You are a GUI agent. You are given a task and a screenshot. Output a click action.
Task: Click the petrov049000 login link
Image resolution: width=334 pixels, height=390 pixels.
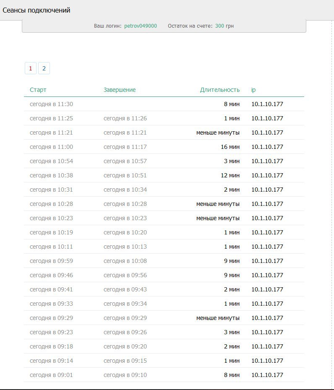pos(141,26)
